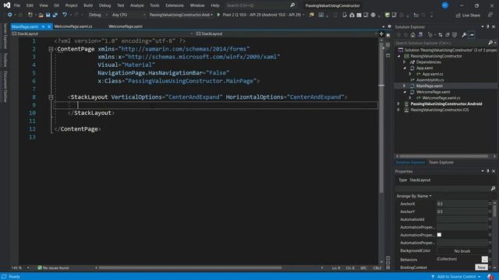Click Solution Explorer Collapse All icon
Screen dimensions: 499x280
click(448, 35)
